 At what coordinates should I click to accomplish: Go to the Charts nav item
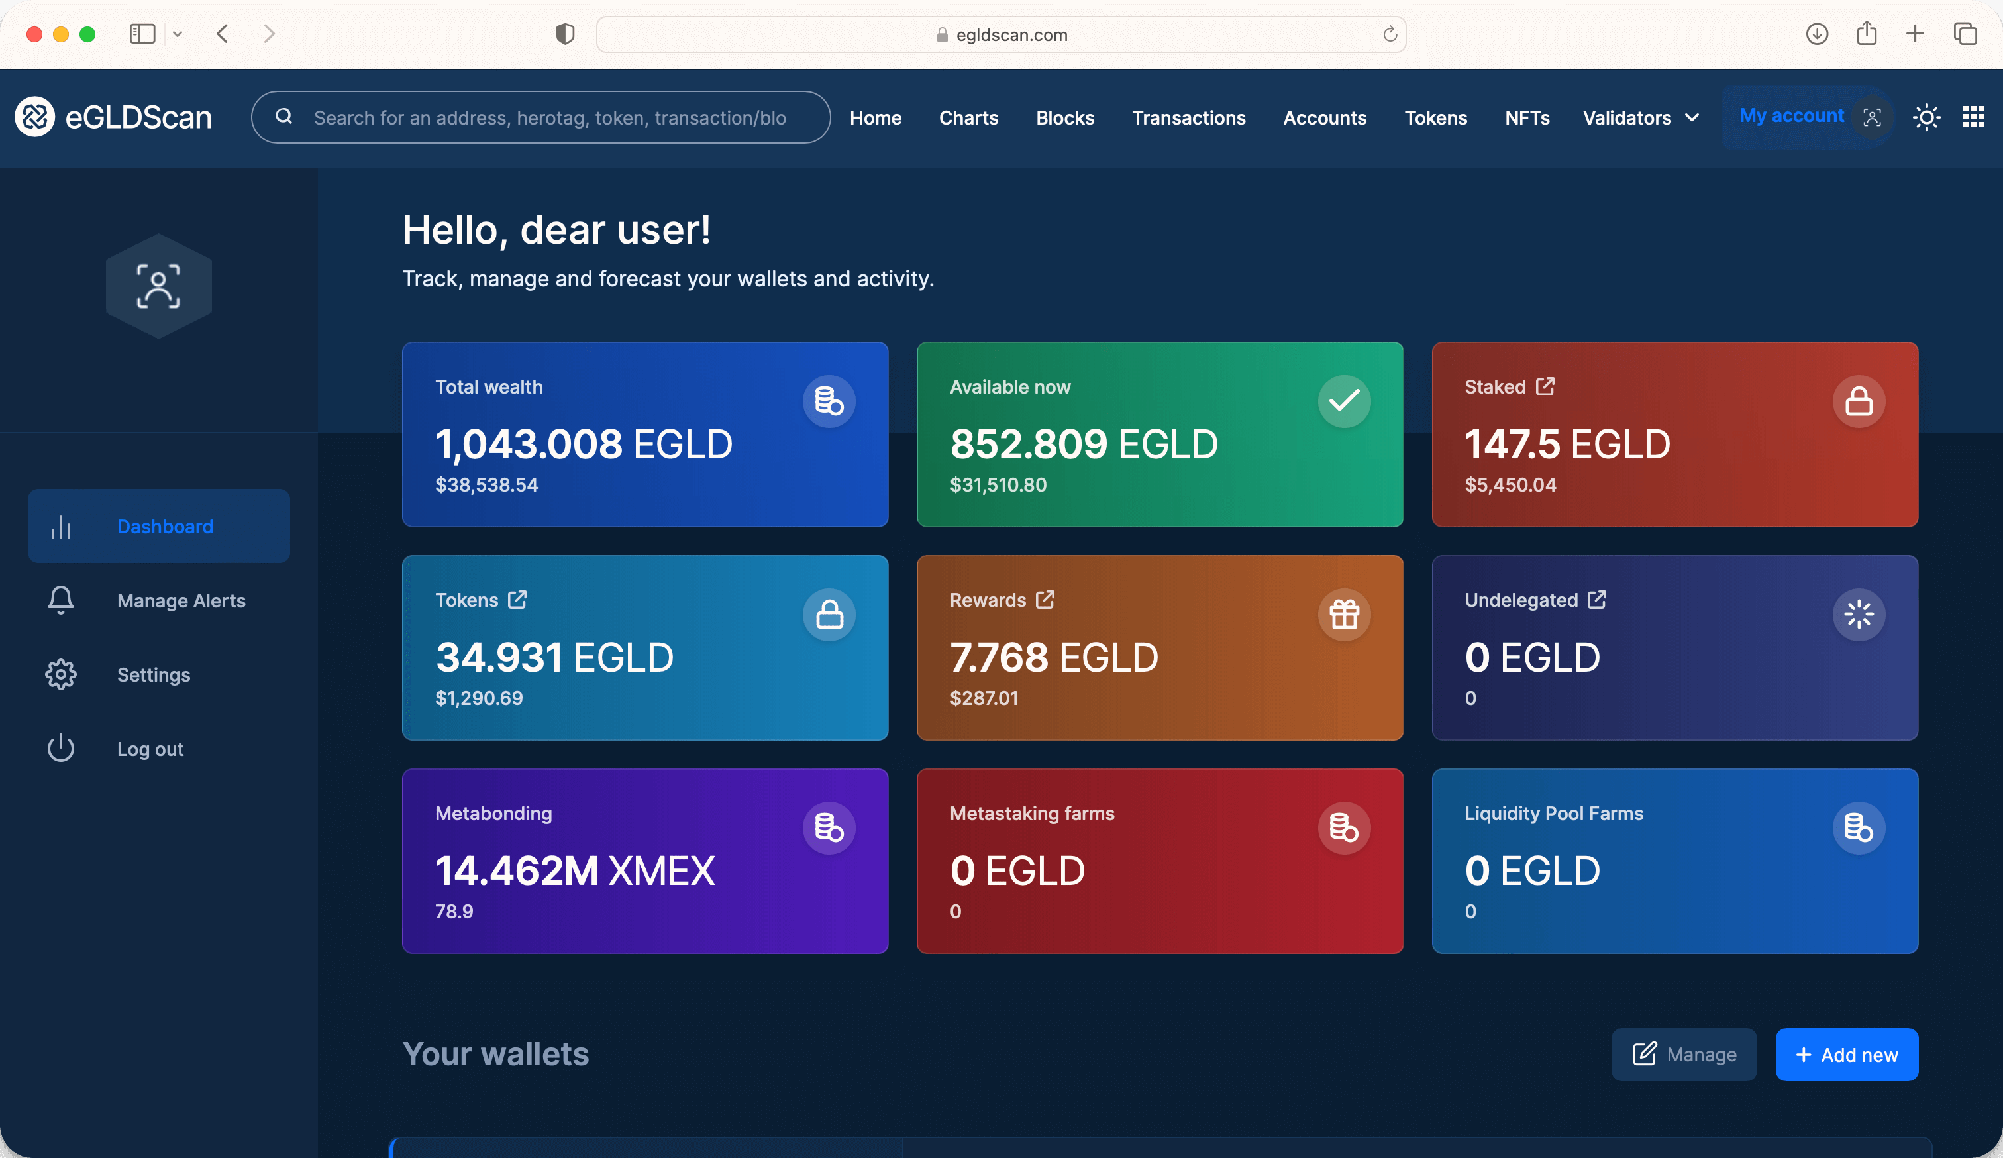[x=968, y=118]
